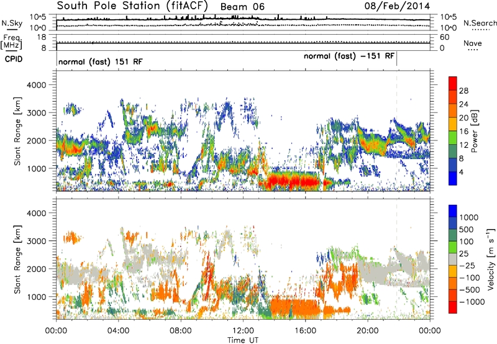Viewport: 497px width, 344px height.
Task: Click the 'Freq. [MHz]' label
Action: [12, 42]
